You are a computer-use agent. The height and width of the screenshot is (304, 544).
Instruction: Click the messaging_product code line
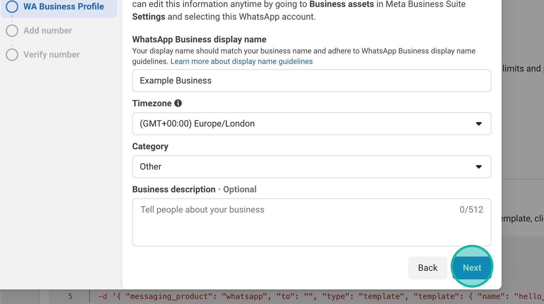click(316, 296)
